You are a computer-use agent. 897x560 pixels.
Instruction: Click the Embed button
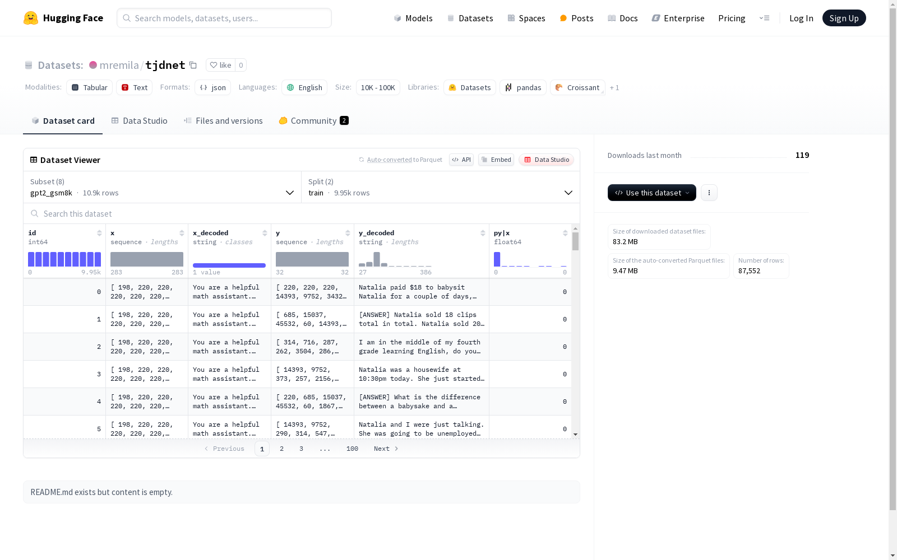pos(496,160)
